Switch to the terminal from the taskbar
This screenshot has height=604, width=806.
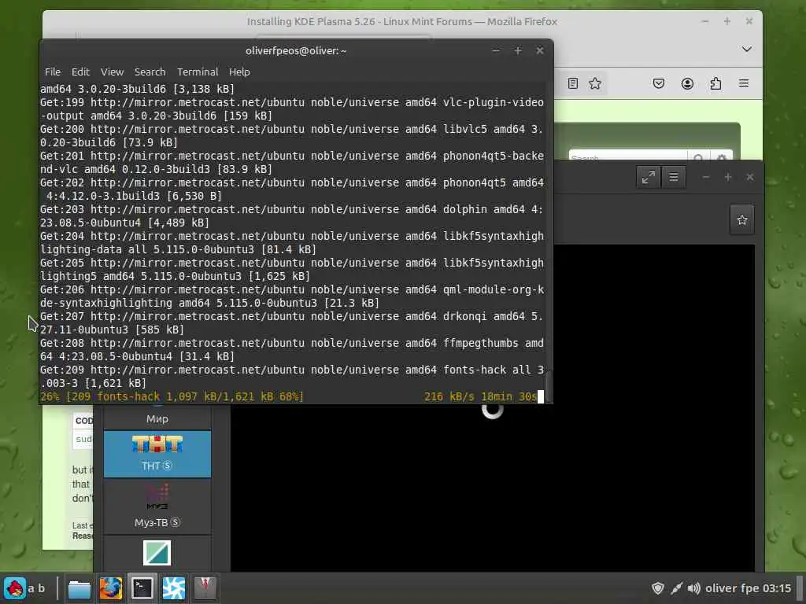click(142, 588)
